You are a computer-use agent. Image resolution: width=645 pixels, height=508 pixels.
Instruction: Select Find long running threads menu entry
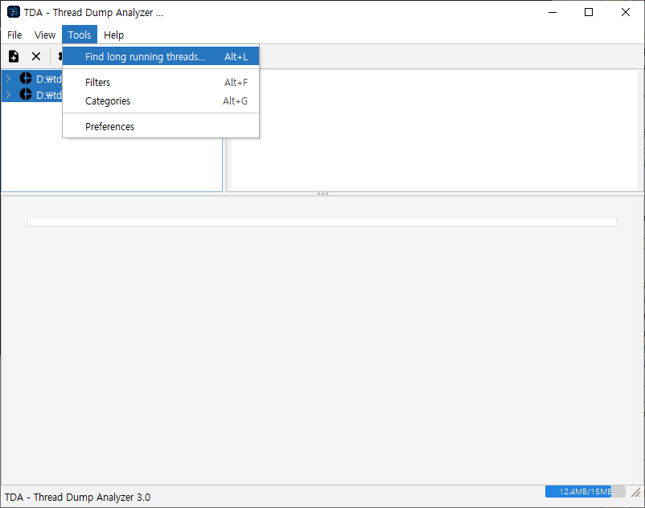click(145, 57)
